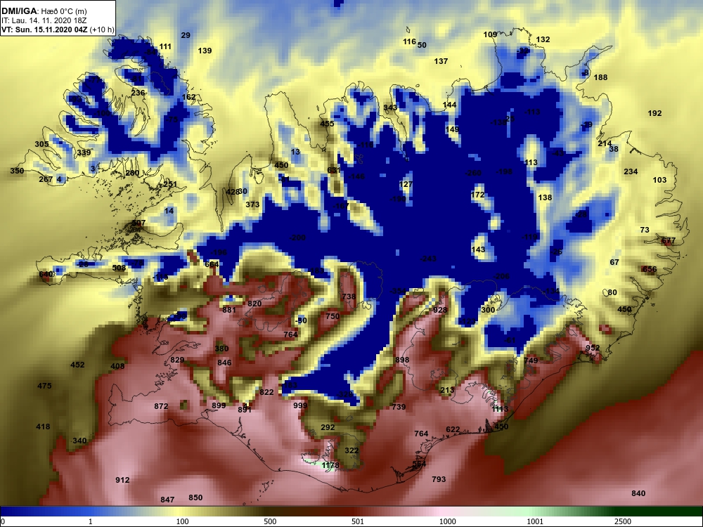Click the map value '507'
This screenshot has height=527, width=703.
pyautogui.click(x=139, y=223)
